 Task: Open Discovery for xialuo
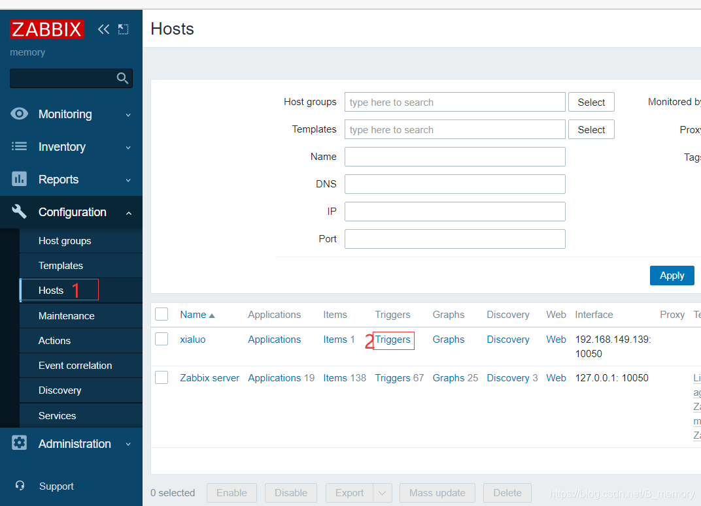point(508,340)
